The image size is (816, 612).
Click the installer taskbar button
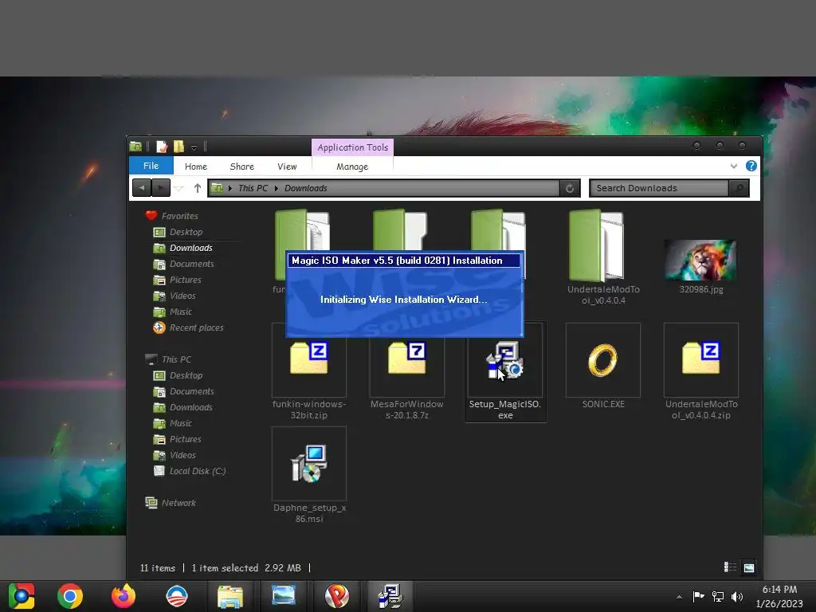(390, 596)
